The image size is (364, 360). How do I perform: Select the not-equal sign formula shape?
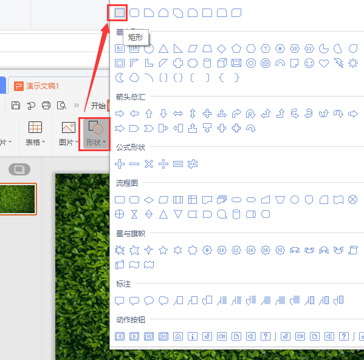point(193,164)
